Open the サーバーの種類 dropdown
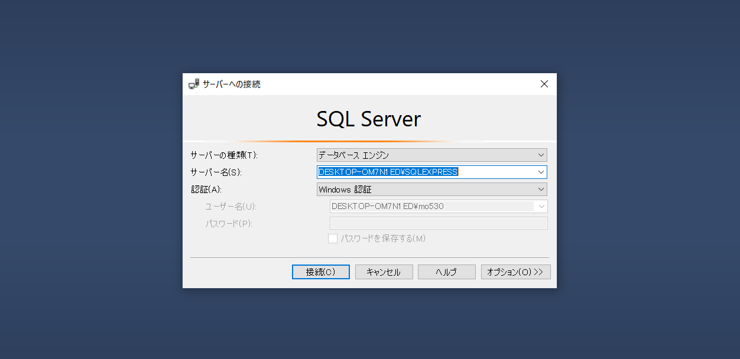Viewport: 740px width, 359px height. [431, 155]
